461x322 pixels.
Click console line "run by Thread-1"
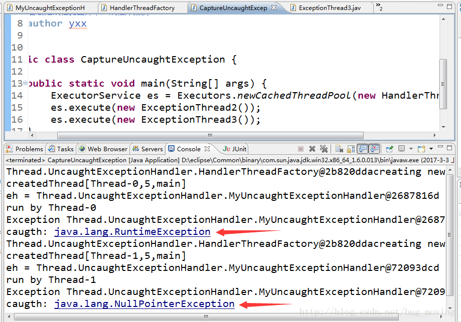pos(51,280)
